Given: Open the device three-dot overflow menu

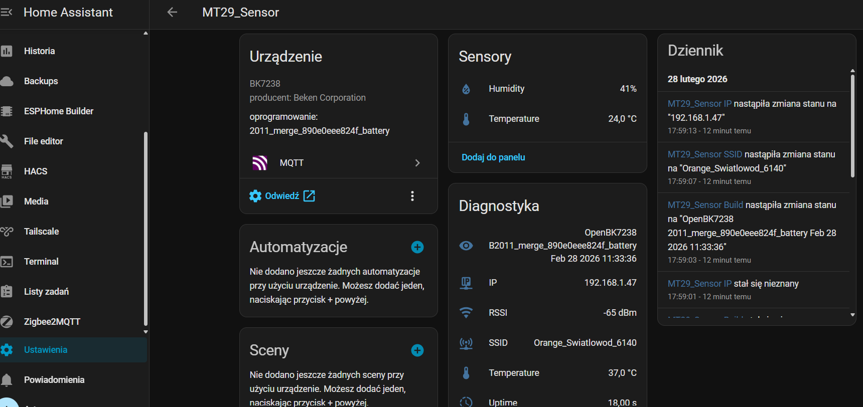Looking at the screenshot, I should 412,196.
